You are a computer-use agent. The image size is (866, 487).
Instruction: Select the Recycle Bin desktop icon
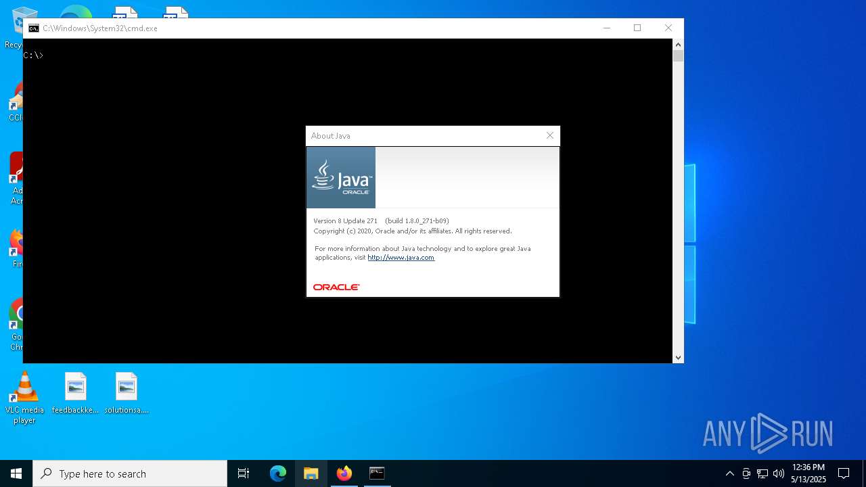(14, 27)
